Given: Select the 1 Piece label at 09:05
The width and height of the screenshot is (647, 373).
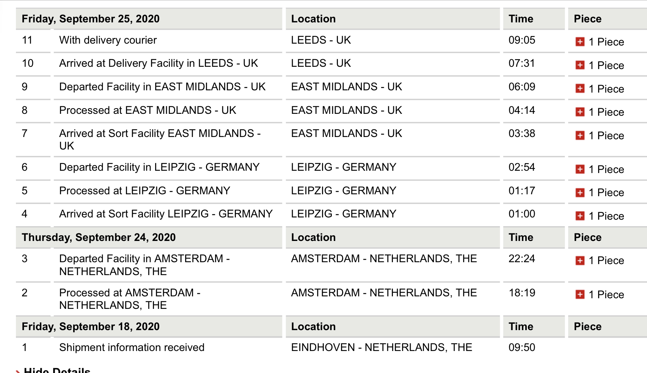Looking at the screenshot, I should 606,42.
